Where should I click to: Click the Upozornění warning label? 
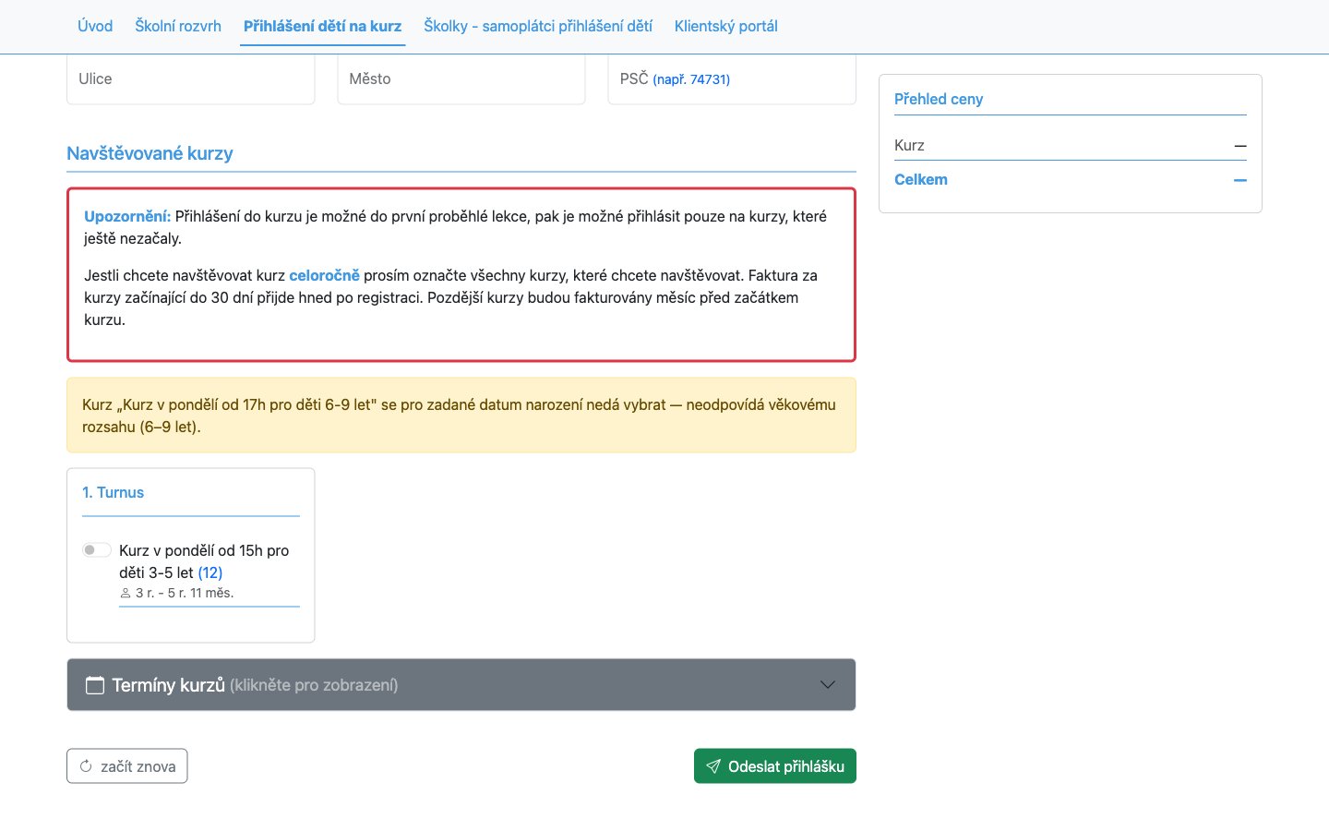coord(127,216)
